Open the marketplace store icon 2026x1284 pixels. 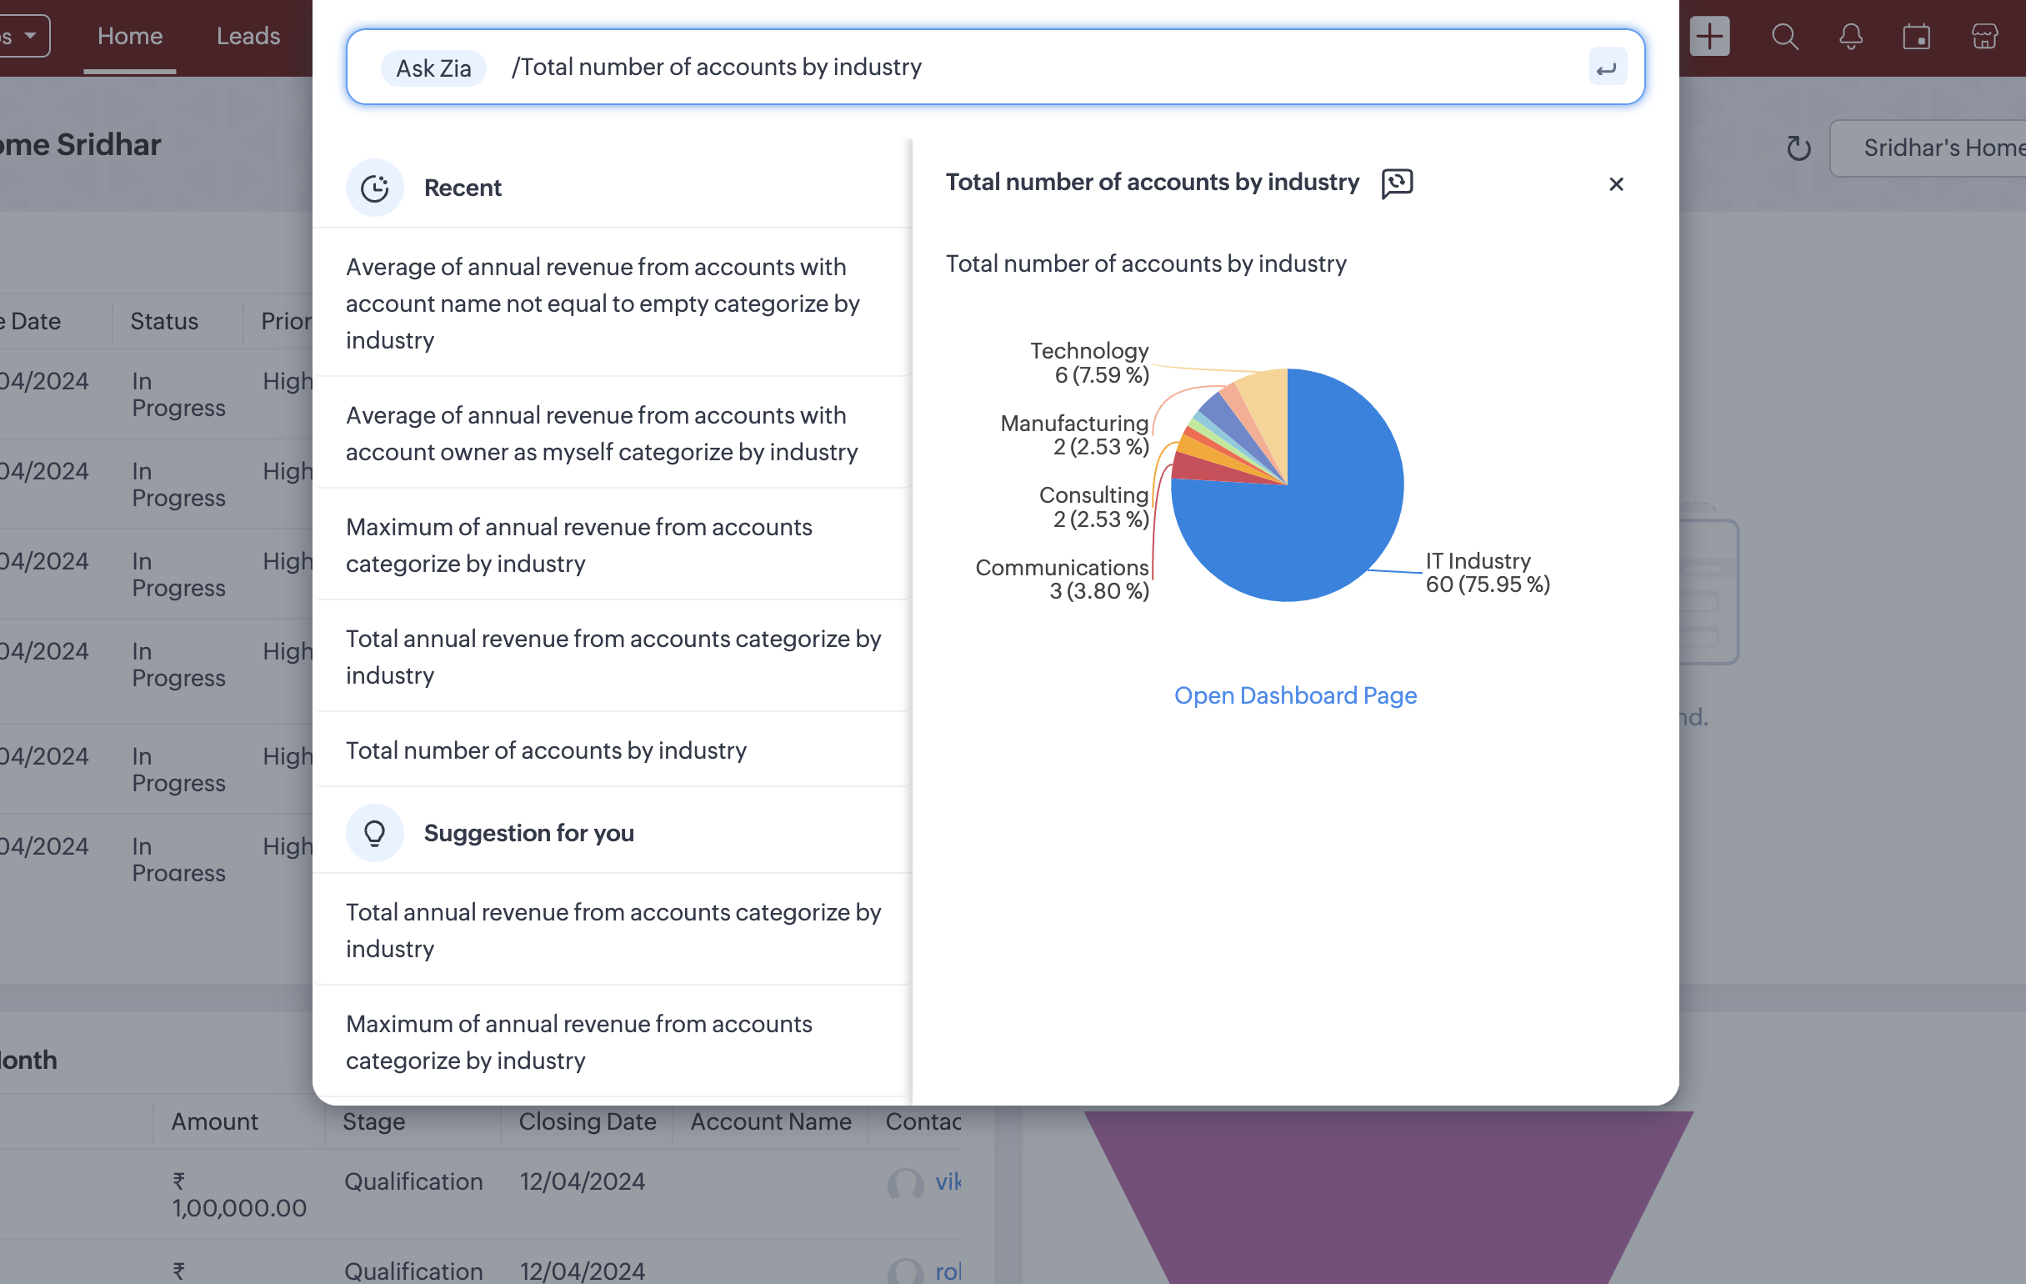coord(1984,36)
